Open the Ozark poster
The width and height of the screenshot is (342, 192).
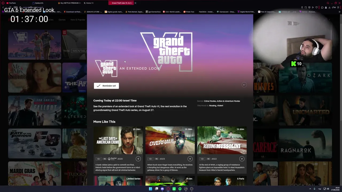(305, 78)
